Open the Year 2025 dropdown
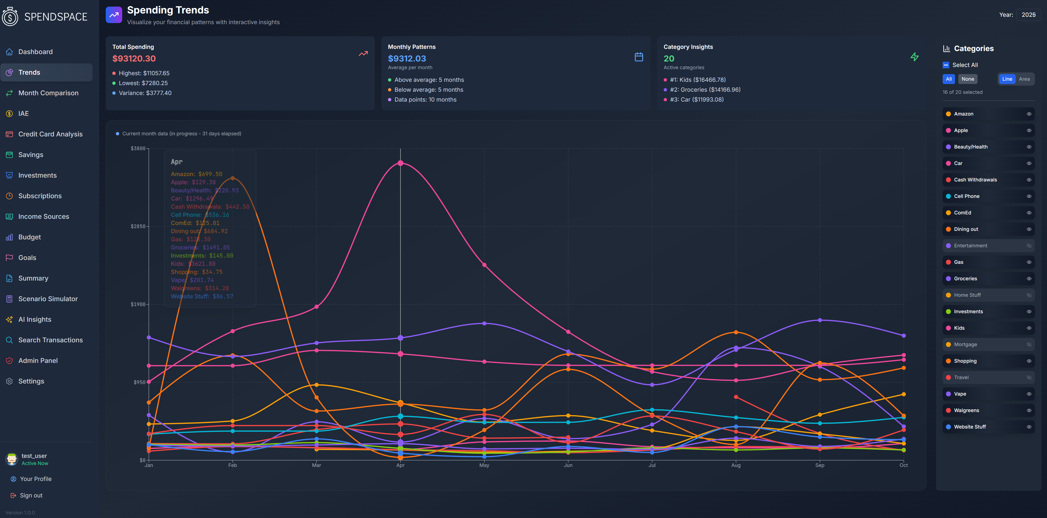The width and height of the screenshot is (1047, 518). point(1028,15)
